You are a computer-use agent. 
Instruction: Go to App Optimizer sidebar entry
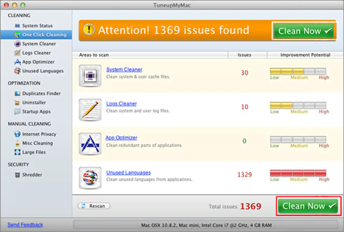(x=39, y=62)
